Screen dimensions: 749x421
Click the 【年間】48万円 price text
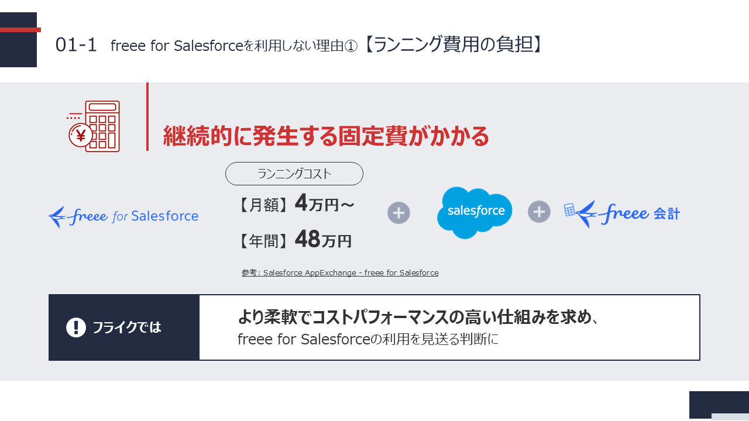click(x=295, y=240)
